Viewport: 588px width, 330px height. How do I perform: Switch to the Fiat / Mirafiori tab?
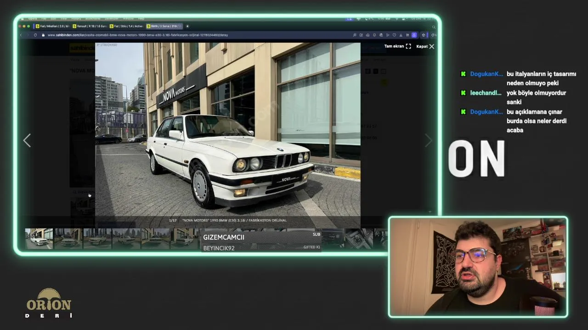[x=52, y=26]
